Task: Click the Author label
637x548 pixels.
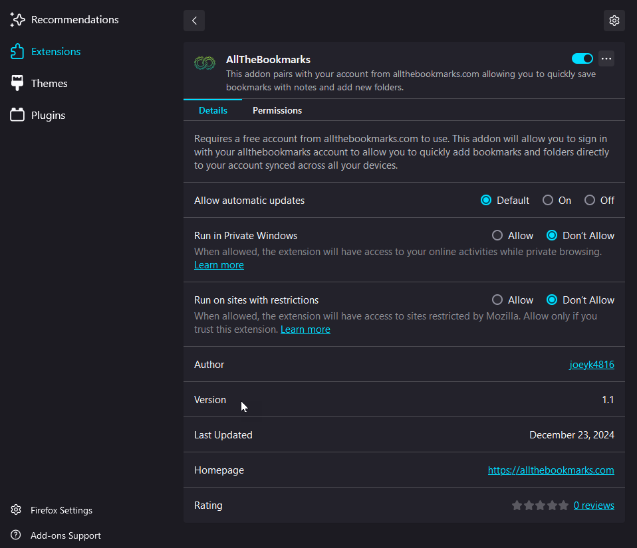Action: 209,365
